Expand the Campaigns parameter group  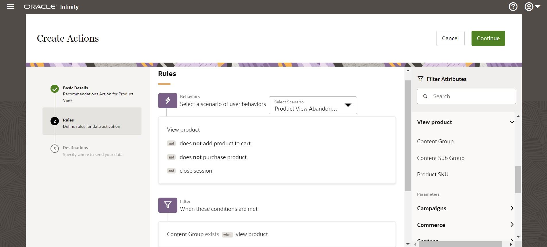click(x=512, y=208)
